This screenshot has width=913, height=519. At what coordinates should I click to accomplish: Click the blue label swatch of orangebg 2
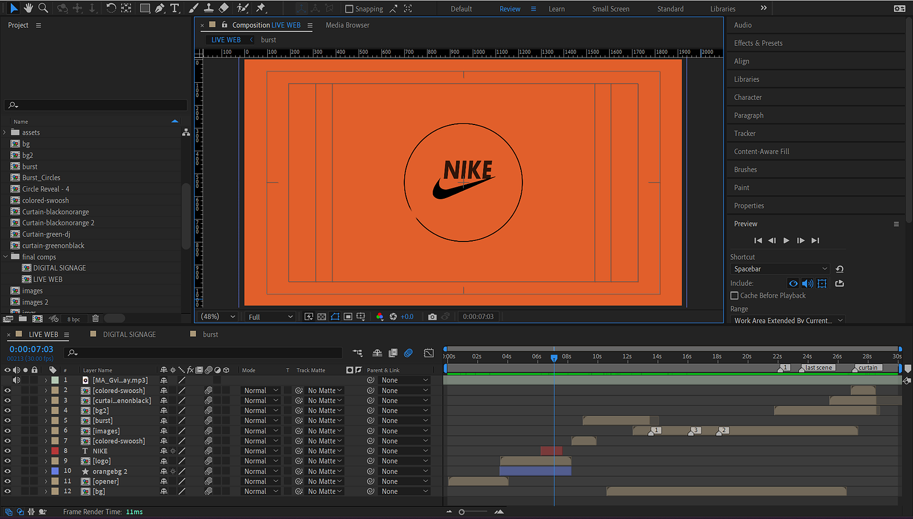point(55,471)
